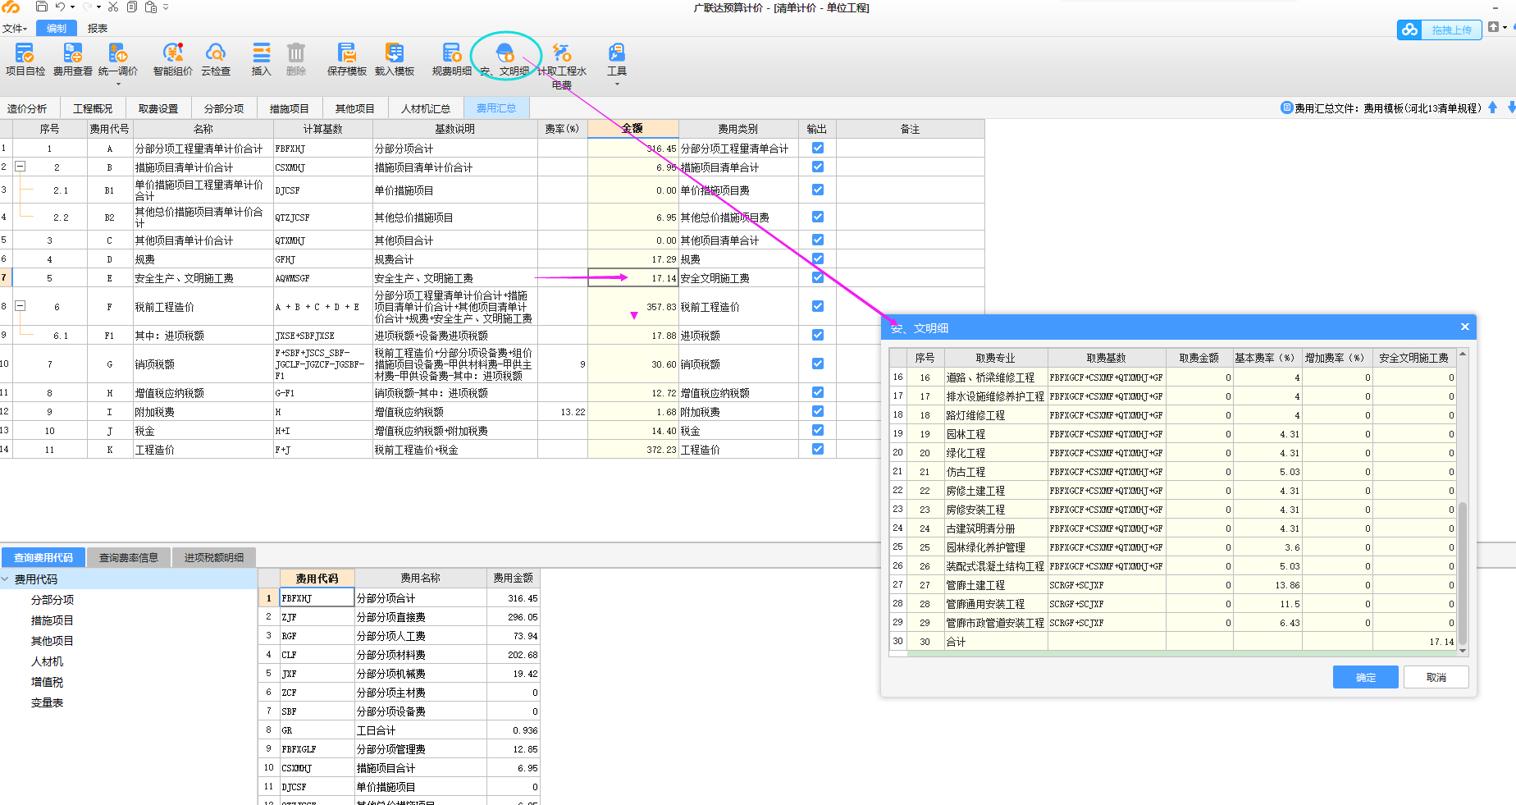Screen dimensions: 1516x805
Task: Open the 工具 dropdown arrow
Action: tap(617, 84)
